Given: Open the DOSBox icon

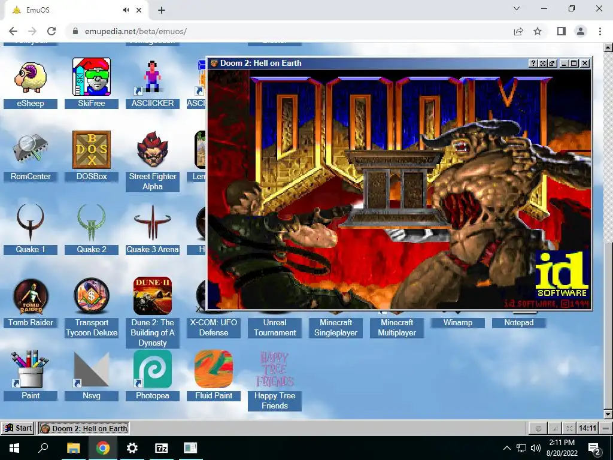Looking at the screenshot, I should coord(92,149).
